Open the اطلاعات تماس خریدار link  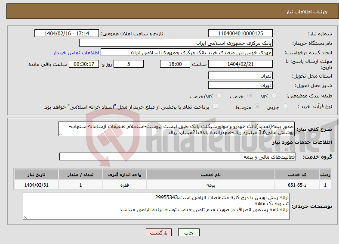(76, 53)
